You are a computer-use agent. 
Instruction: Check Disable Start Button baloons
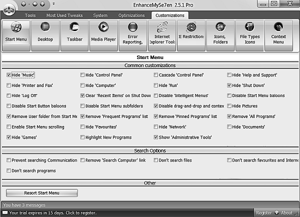pyautogui.click(x=8, y=106)
